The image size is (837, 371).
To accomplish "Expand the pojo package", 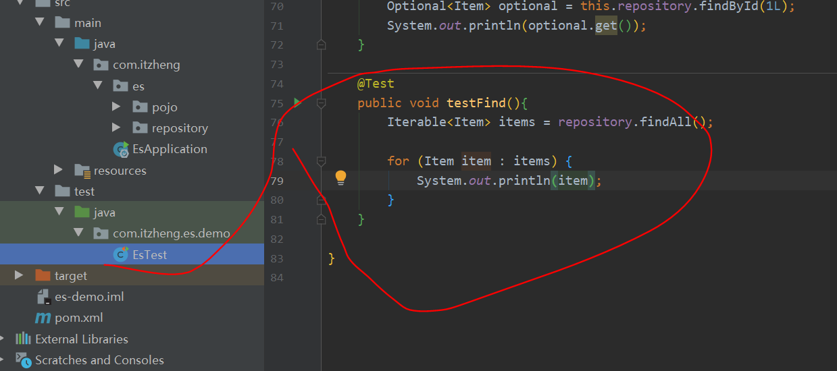I will [x=116, y=107].
